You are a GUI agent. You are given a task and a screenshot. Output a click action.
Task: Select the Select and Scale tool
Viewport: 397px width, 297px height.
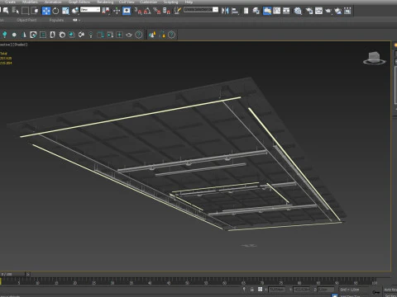coord(65,11)
